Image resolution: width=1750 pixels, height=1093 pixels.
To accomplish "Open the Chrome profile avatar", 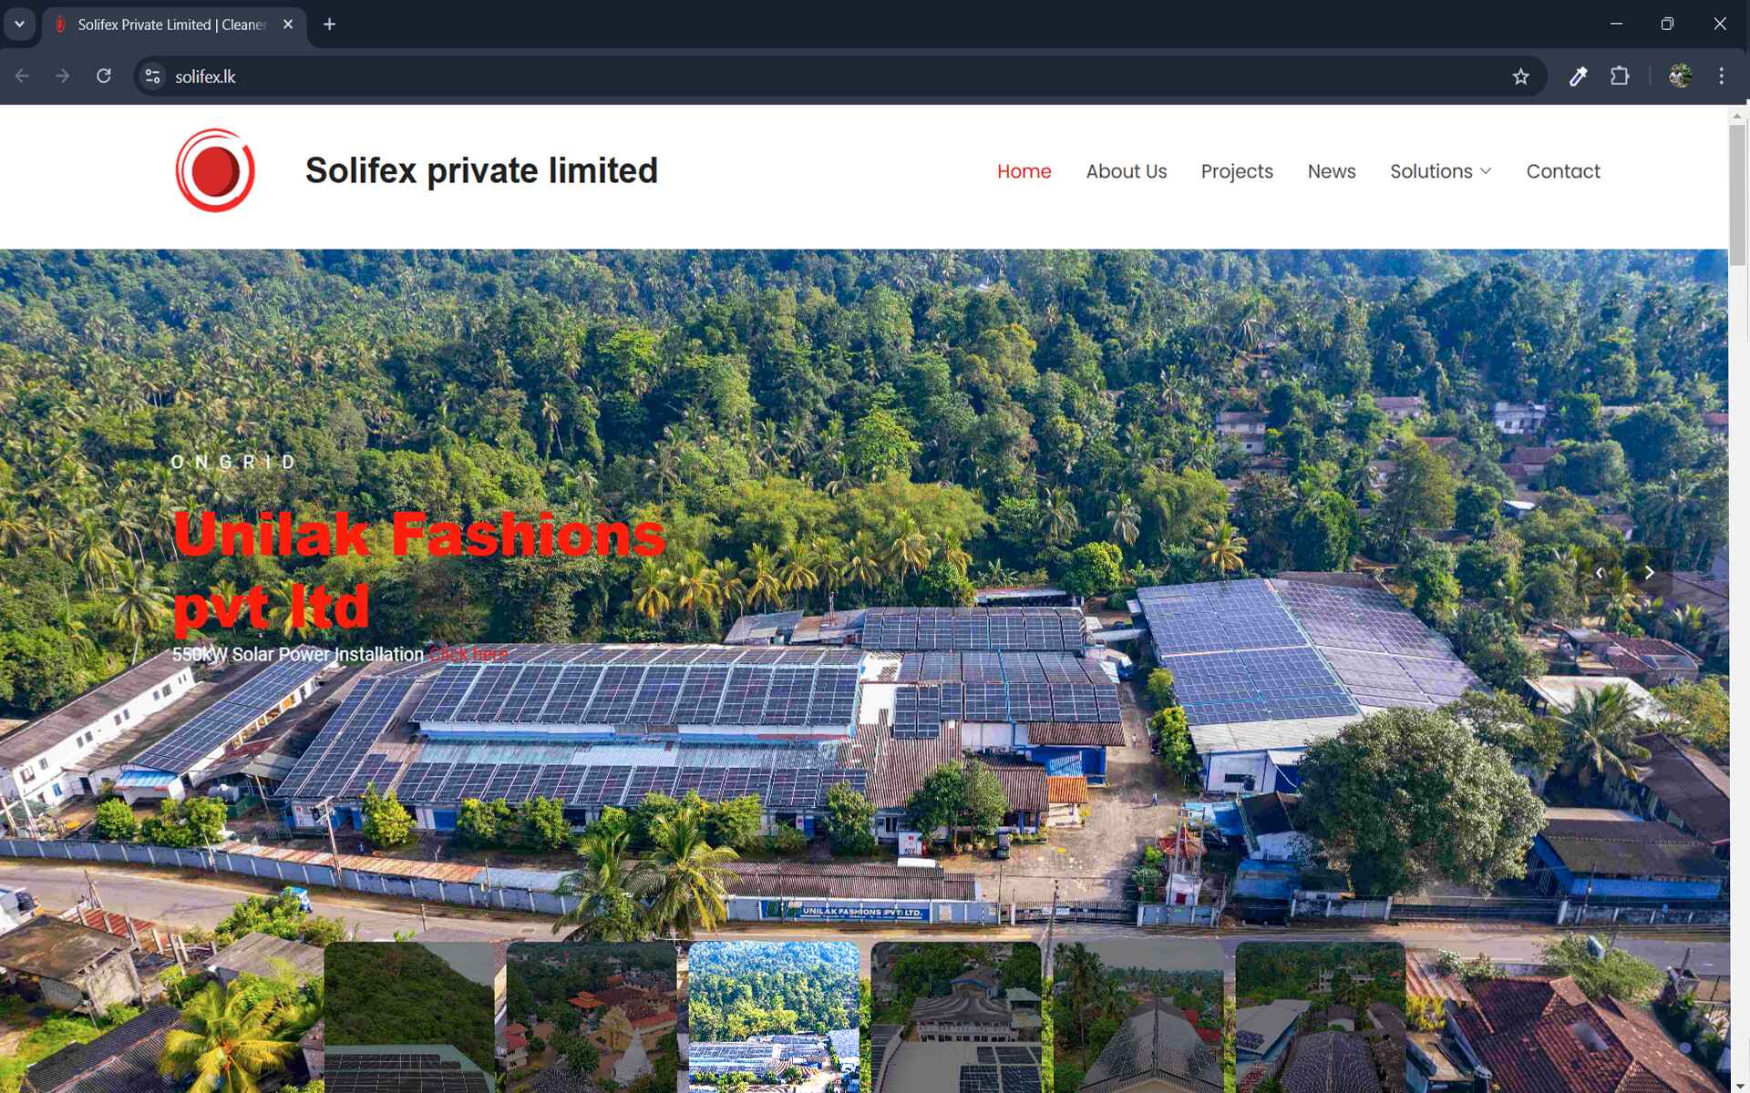I will tap(1680, 77).
